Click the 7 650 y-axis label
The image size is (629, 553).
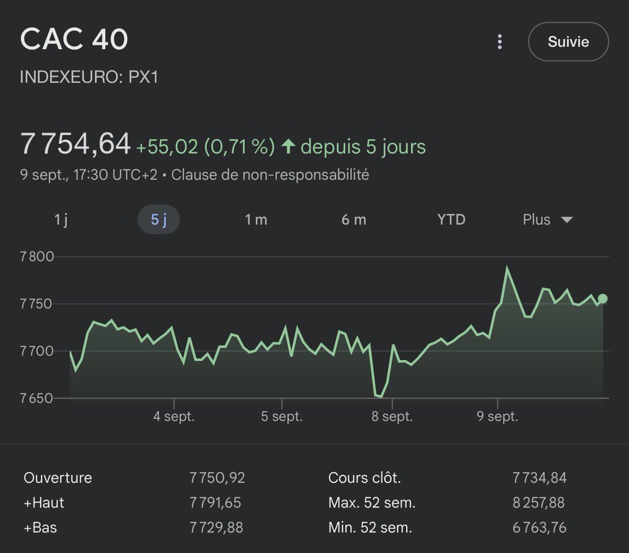click(37, 398)
